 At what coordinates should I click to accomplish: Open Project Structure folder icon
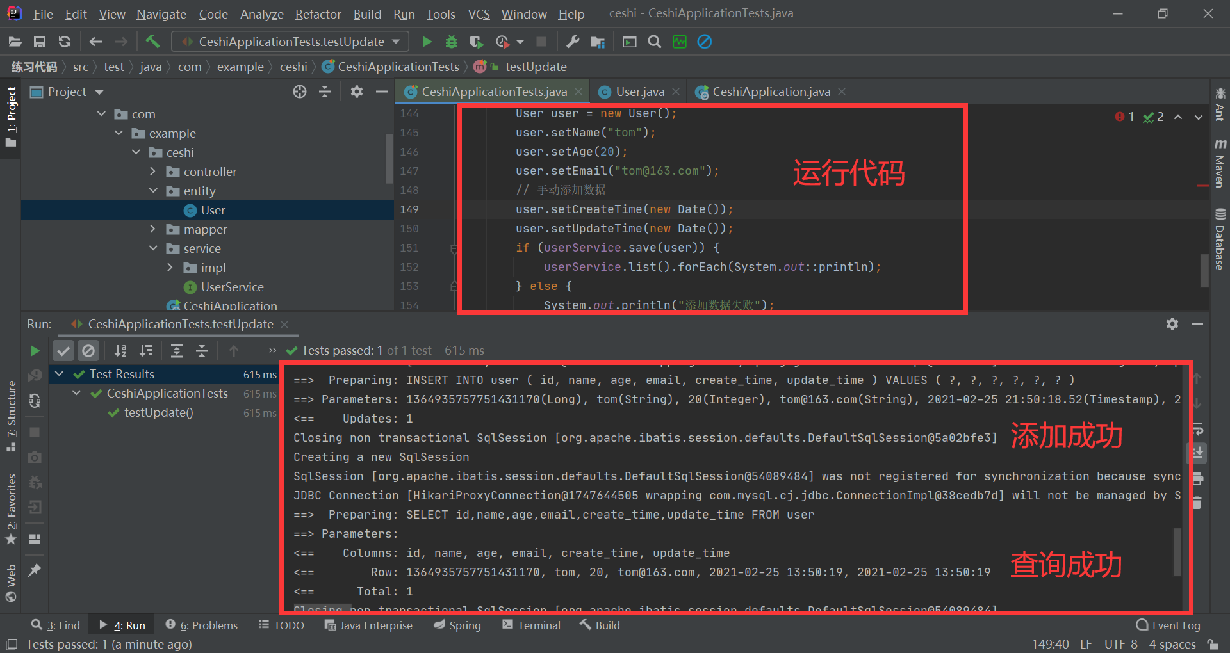(598, 42)
